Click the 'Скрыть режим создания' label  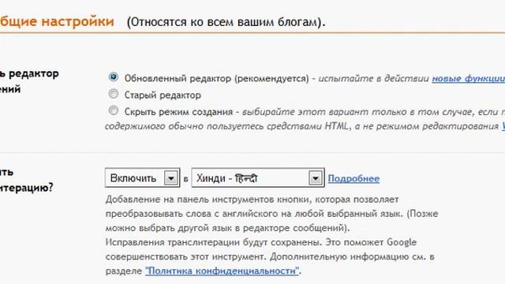tap(178, 112)
